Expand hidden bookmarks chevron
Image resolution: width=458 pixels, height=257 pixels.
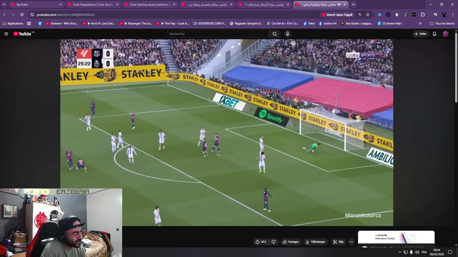coord(420,24)
